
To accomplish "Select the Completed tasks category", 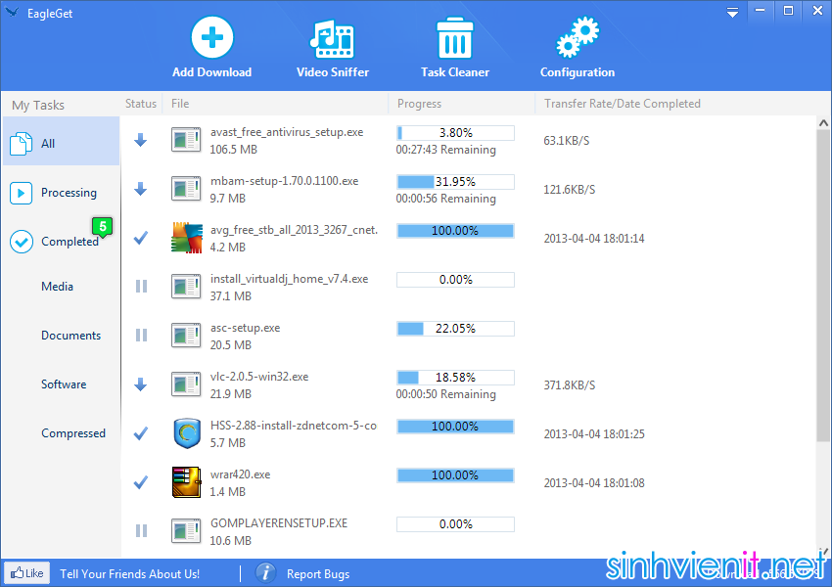I will pos(61,242).
